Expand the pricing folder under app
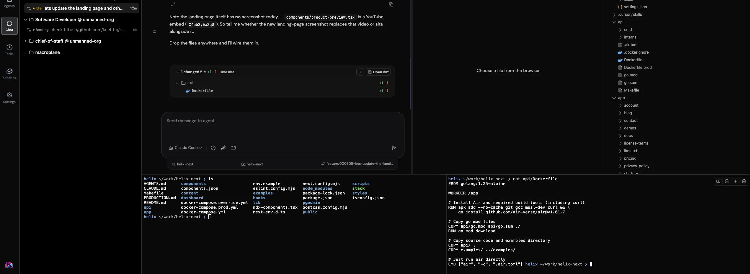The height and width of the screenshot is (274, 750). [620, 158]
